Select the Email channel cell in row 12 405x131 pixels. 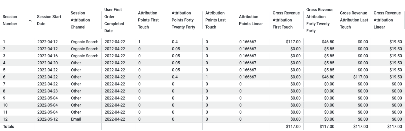point(76,119)
